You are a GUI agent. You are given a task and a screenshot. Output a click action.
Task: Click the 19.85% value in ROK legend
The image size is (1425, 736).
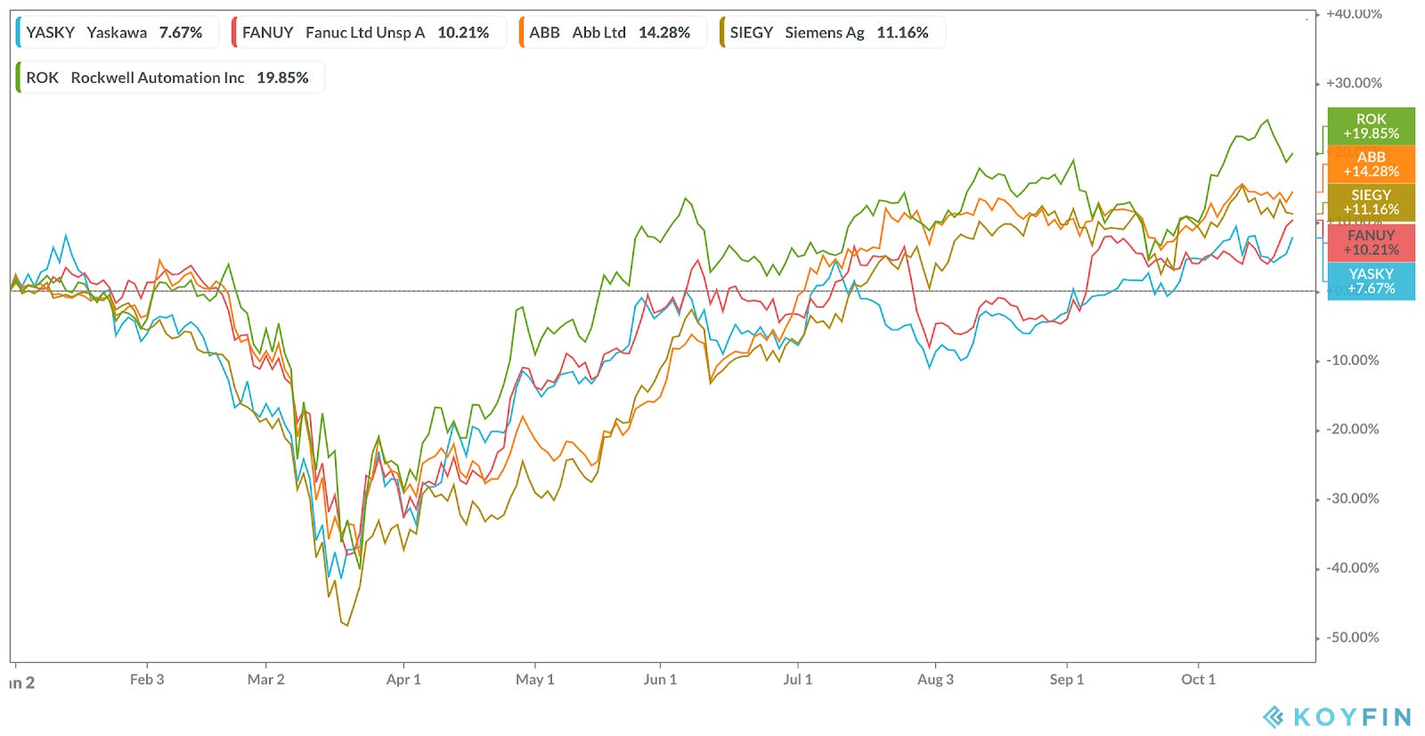282,77
